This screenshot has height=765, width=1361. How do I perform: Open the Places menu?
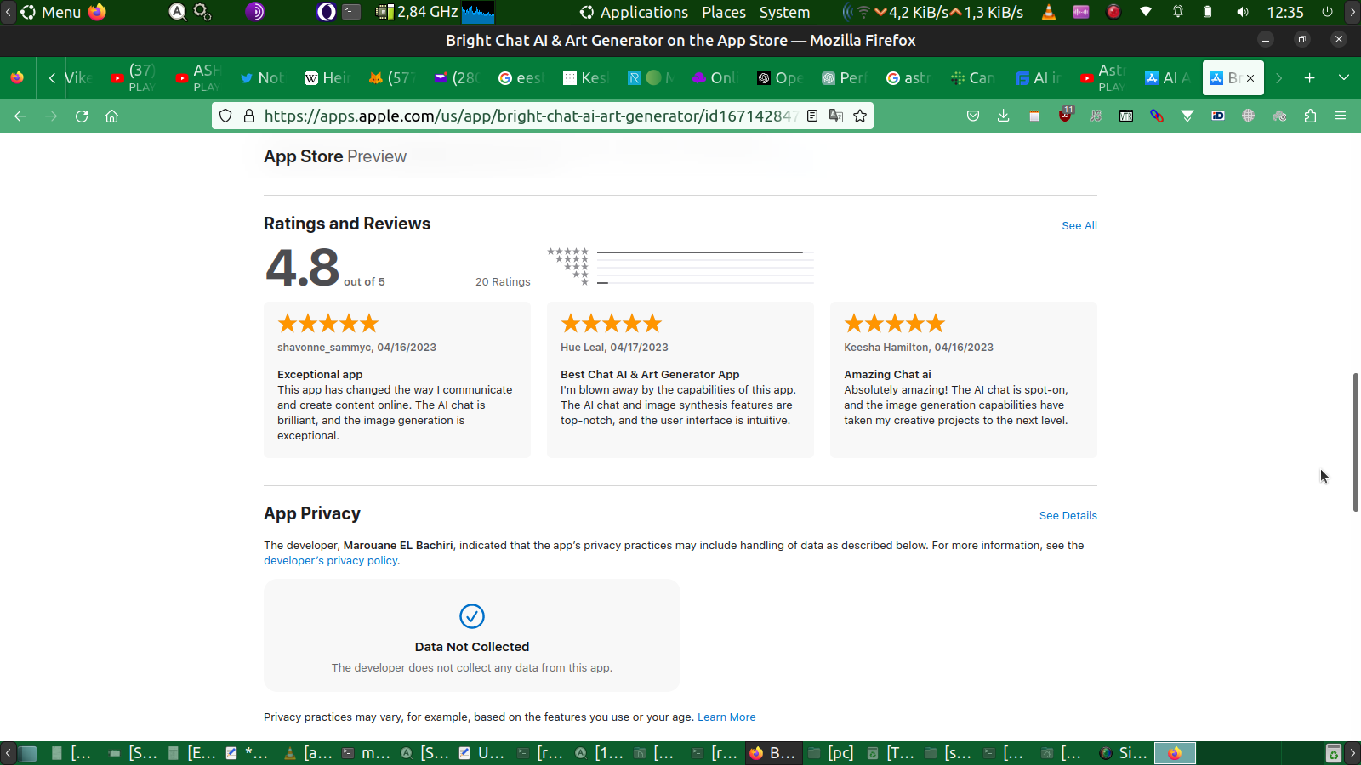coord(724,12)
